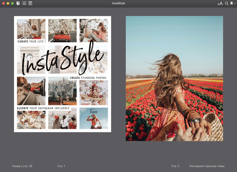Bookmark this page with the bookmark icon
This screenshot has height=172, width=237.
tap(231, 3)
